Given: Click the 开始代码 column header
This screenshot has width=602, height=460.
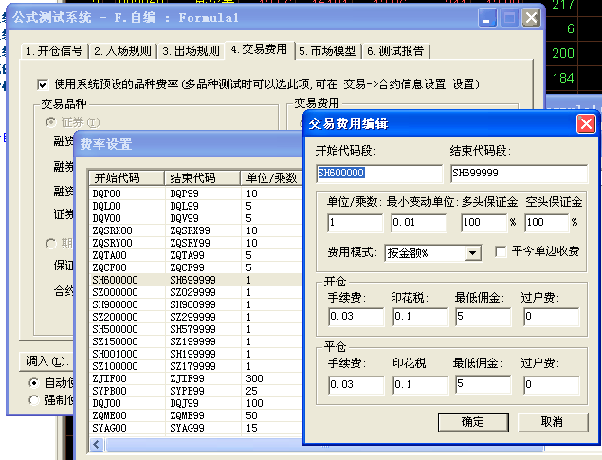Looking at the screenshot, I should (x=126, y=178).
